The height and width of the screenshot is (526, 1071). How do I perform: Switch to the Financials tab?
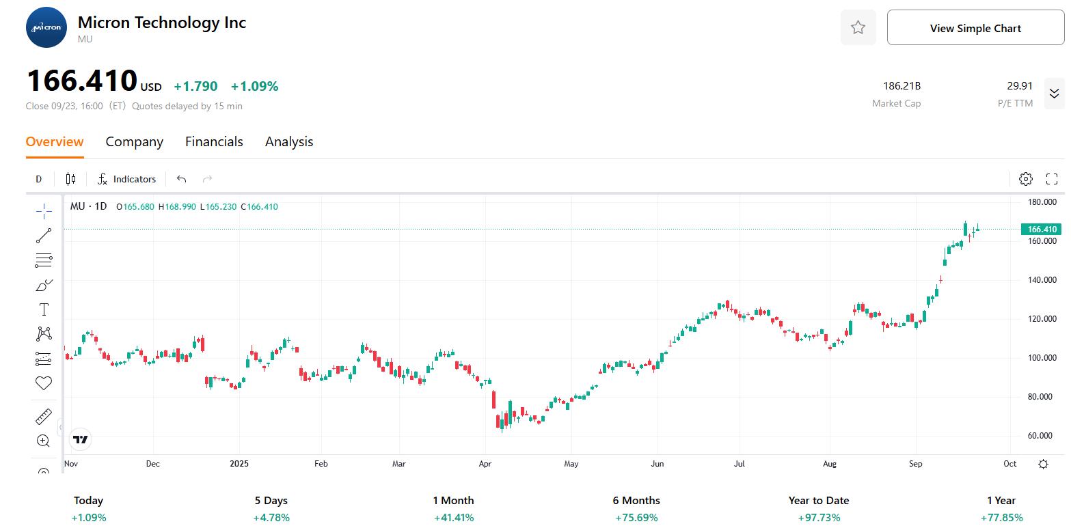coord(214,141)
